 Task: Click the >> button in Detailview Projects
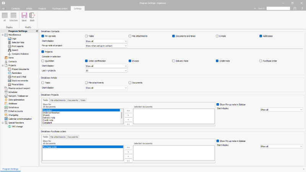pos(128,110)
